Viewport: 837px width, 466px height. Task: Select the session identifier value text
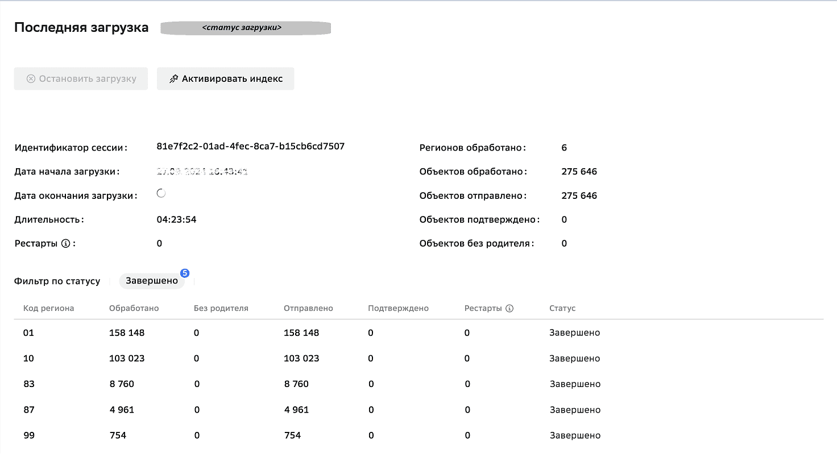pyautogui.click(x=250, y=147)
